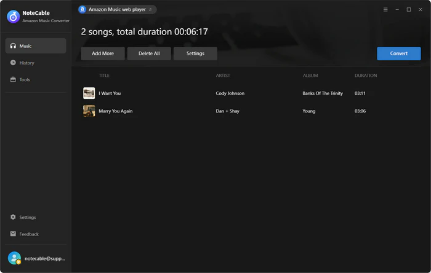Click the Marry You Again album thumbnail
431x273 pixels.
pos(89,111)
